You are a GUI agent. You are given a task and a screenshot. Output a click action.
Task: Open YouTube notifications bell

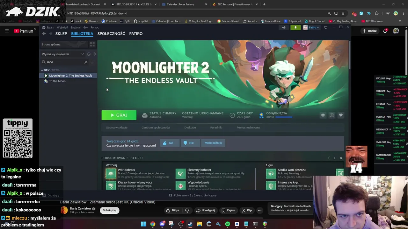click(x=385, y=31)
